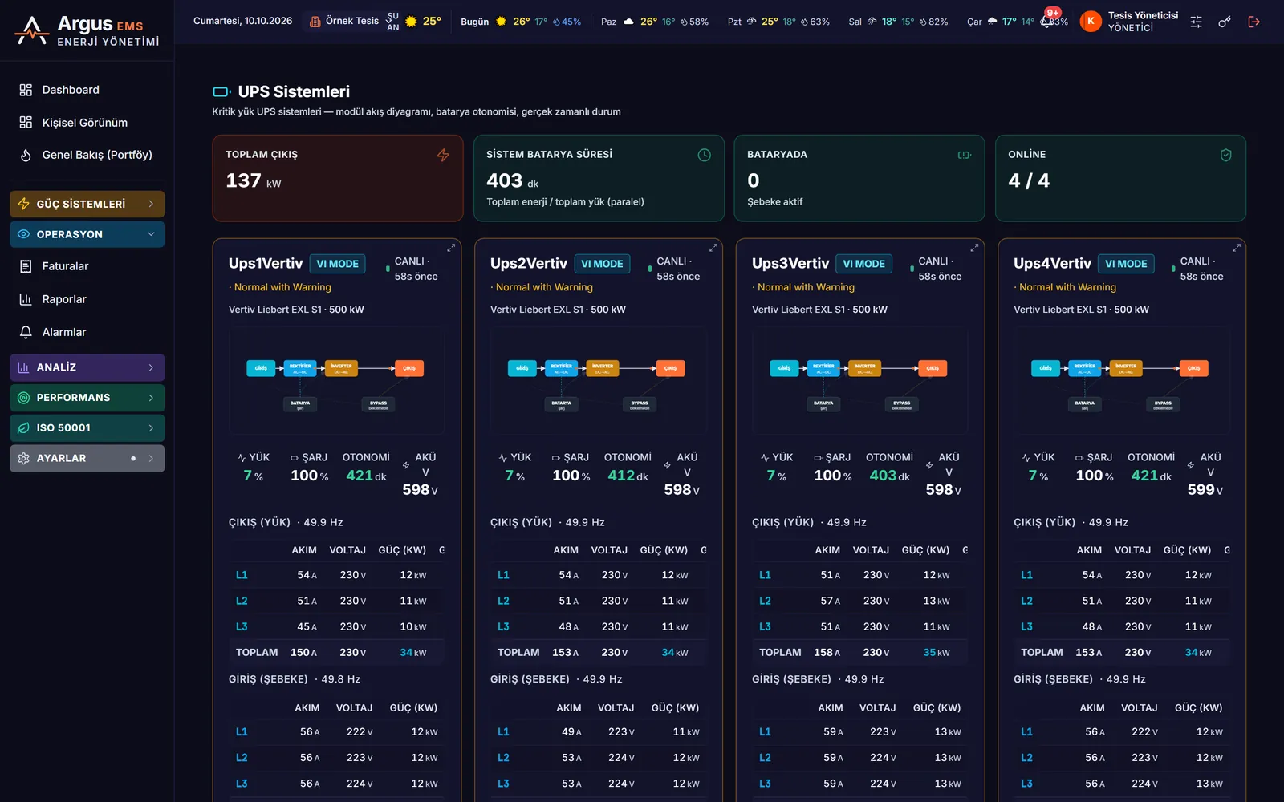1284x802 pixels.
Task: Open Raporlar in the sidebar
Action: tap(87, 299)
